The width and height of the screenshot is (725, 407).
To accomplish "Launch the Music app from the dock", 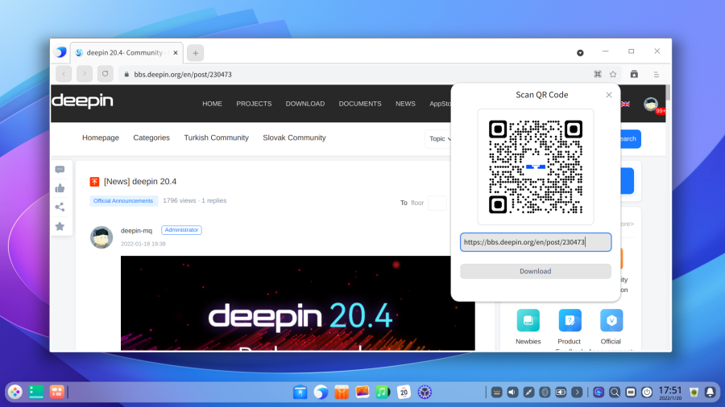I will tap(383, 393).
